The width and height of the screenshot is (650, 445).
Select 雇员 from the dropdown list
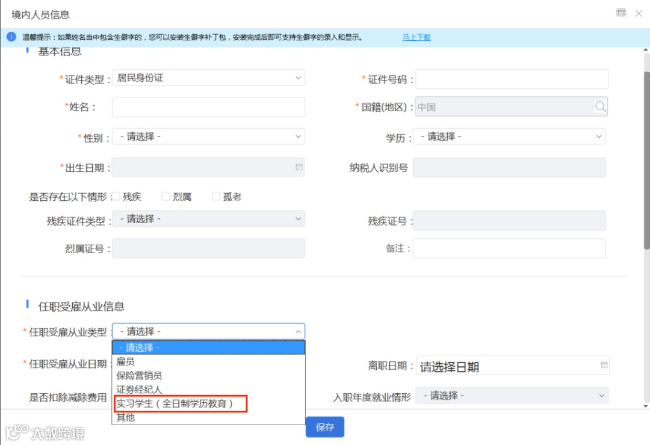(x=208, y=362)
